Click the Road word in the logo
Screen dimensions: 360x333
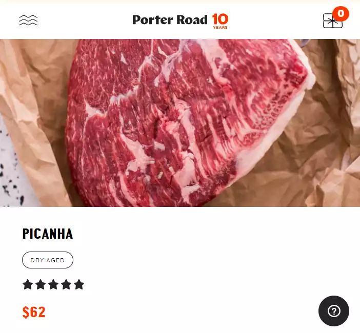coord(192,19)
